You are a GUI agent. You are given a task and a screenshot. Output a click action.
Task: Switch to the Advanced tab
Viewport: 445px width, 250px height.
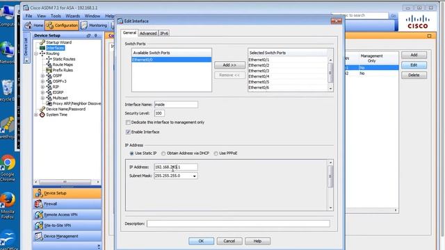click(148, 33)
